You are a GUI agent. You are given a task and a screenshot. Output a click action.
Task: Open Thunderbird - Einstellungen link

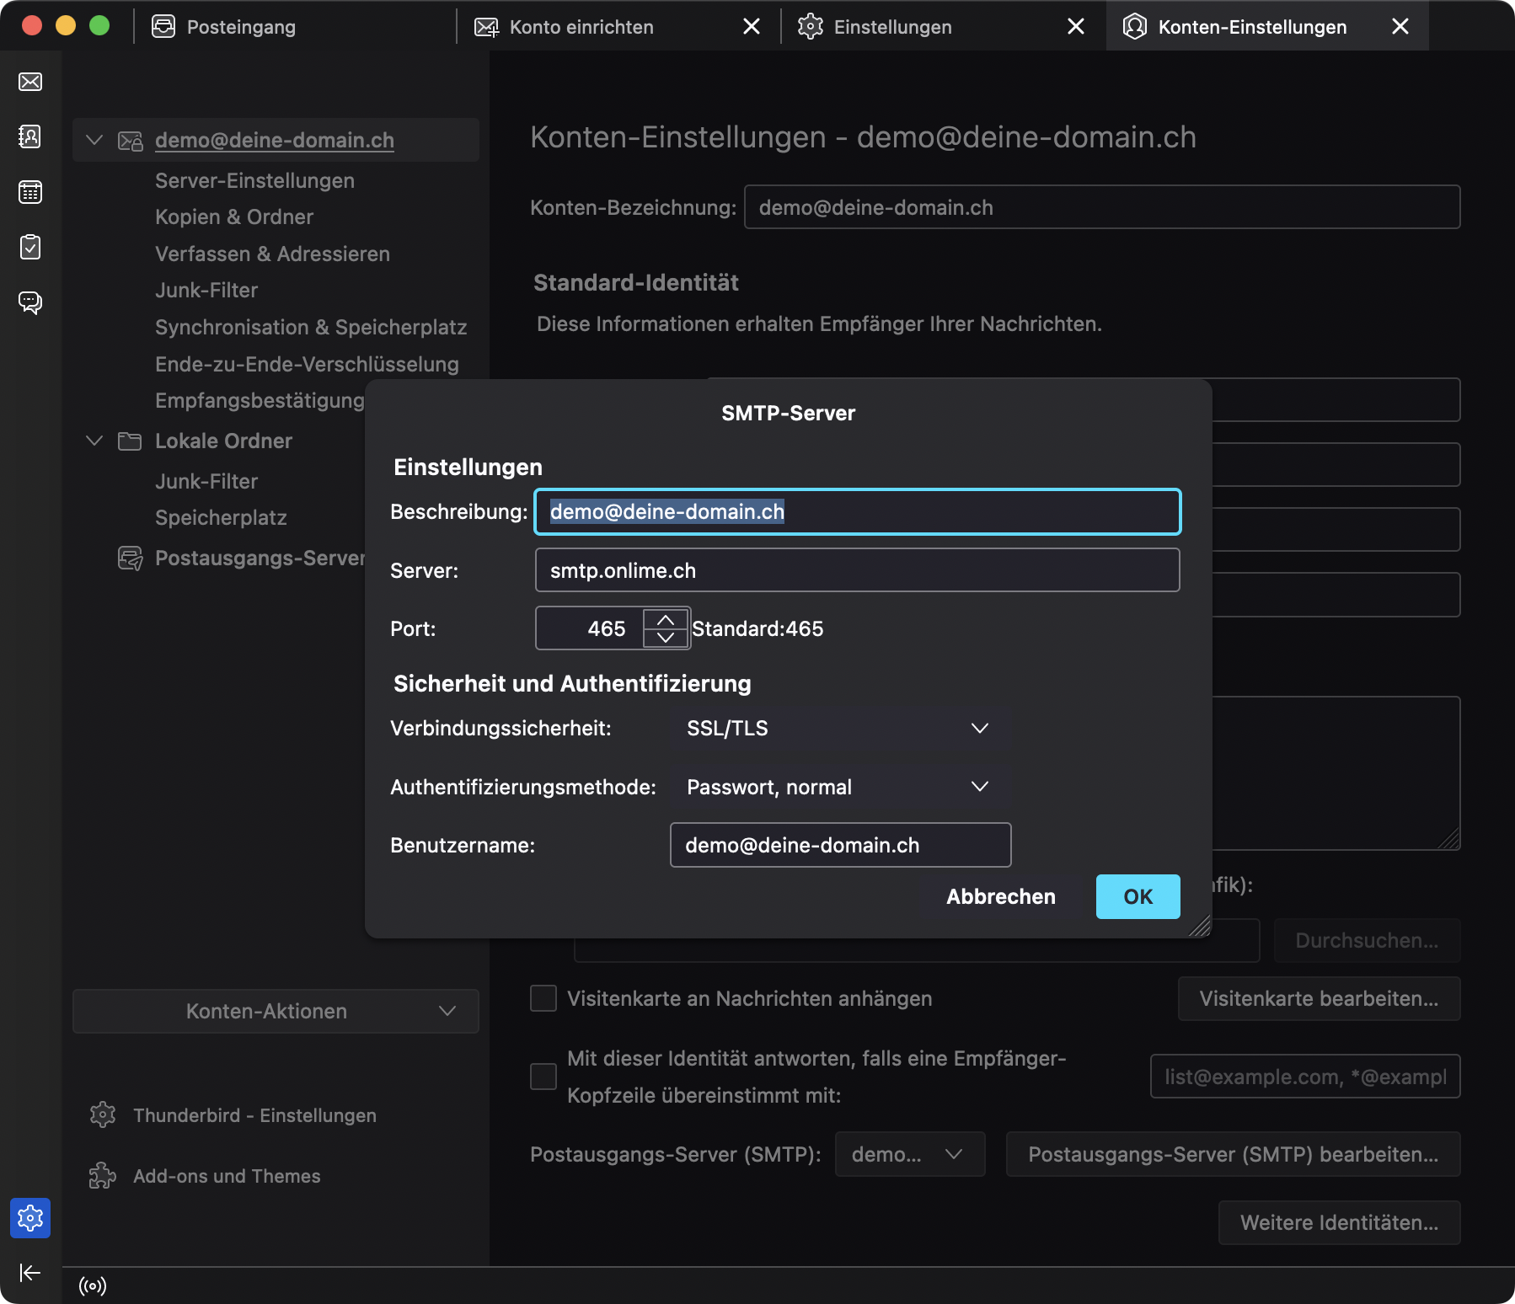[254, 1114]
